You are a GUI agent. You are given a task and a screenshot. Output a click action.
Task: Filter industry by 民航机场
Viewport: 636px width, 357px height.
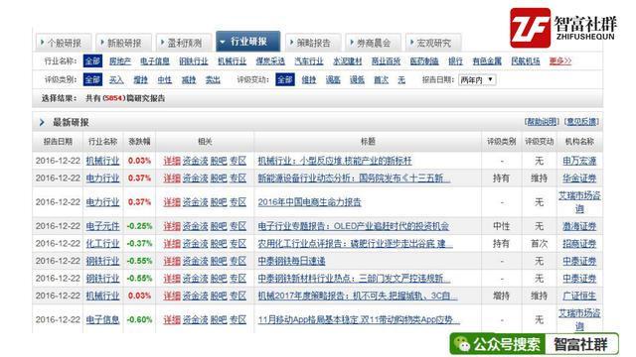click(x=526, y=61)
